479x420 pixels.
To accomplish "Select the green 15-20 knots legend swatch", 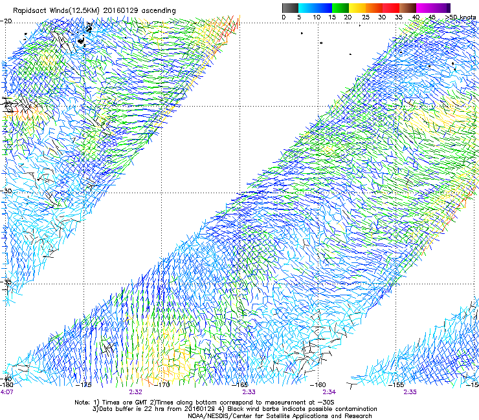I will click(x=340, y=8).
